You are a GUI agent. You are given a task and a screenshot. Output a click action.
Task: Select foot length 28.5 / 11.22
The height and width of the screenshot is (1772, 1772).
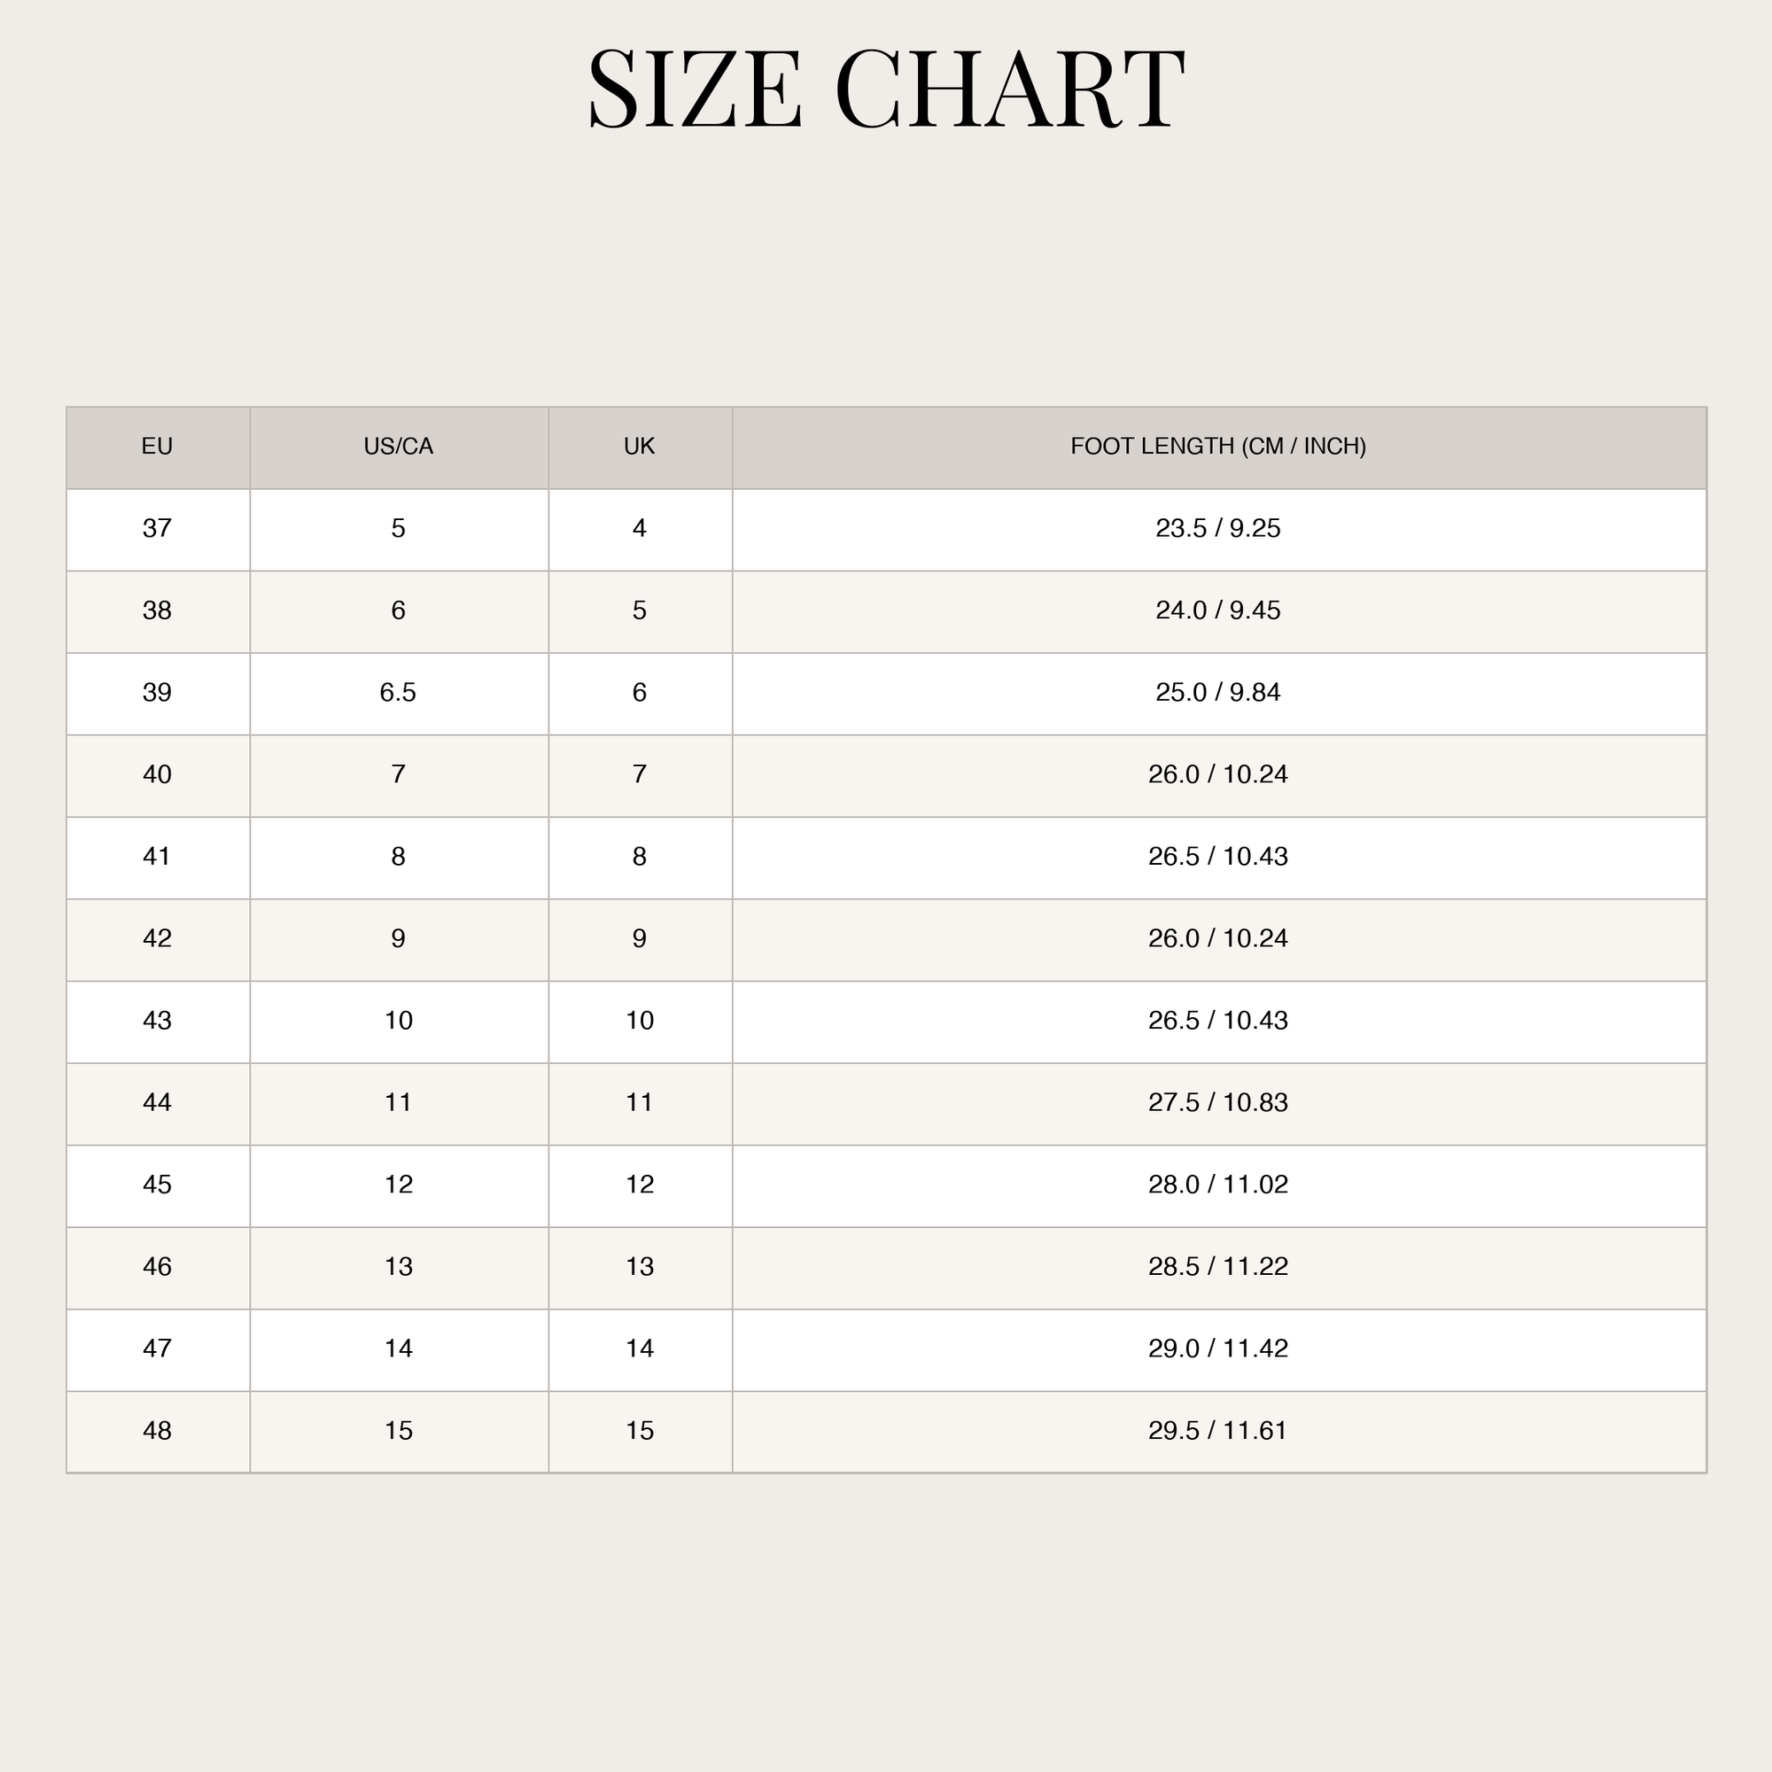coord(1219,1269)
